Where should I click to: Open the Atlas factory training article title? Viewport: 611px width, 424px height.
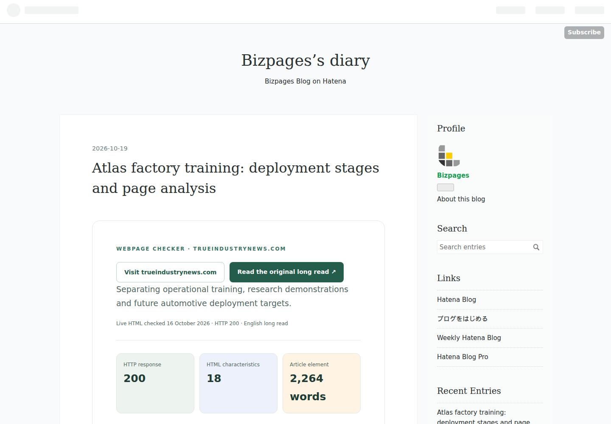(235, 178)
